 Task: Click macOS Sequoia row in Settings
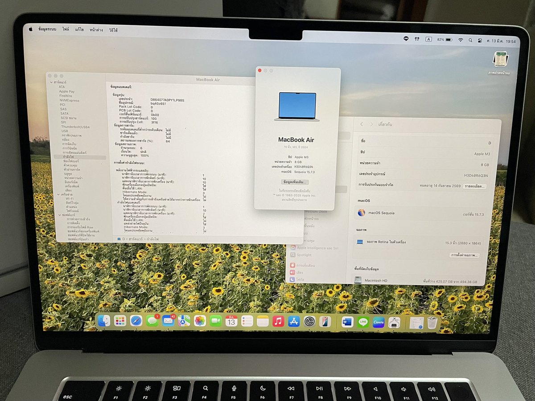422,213
